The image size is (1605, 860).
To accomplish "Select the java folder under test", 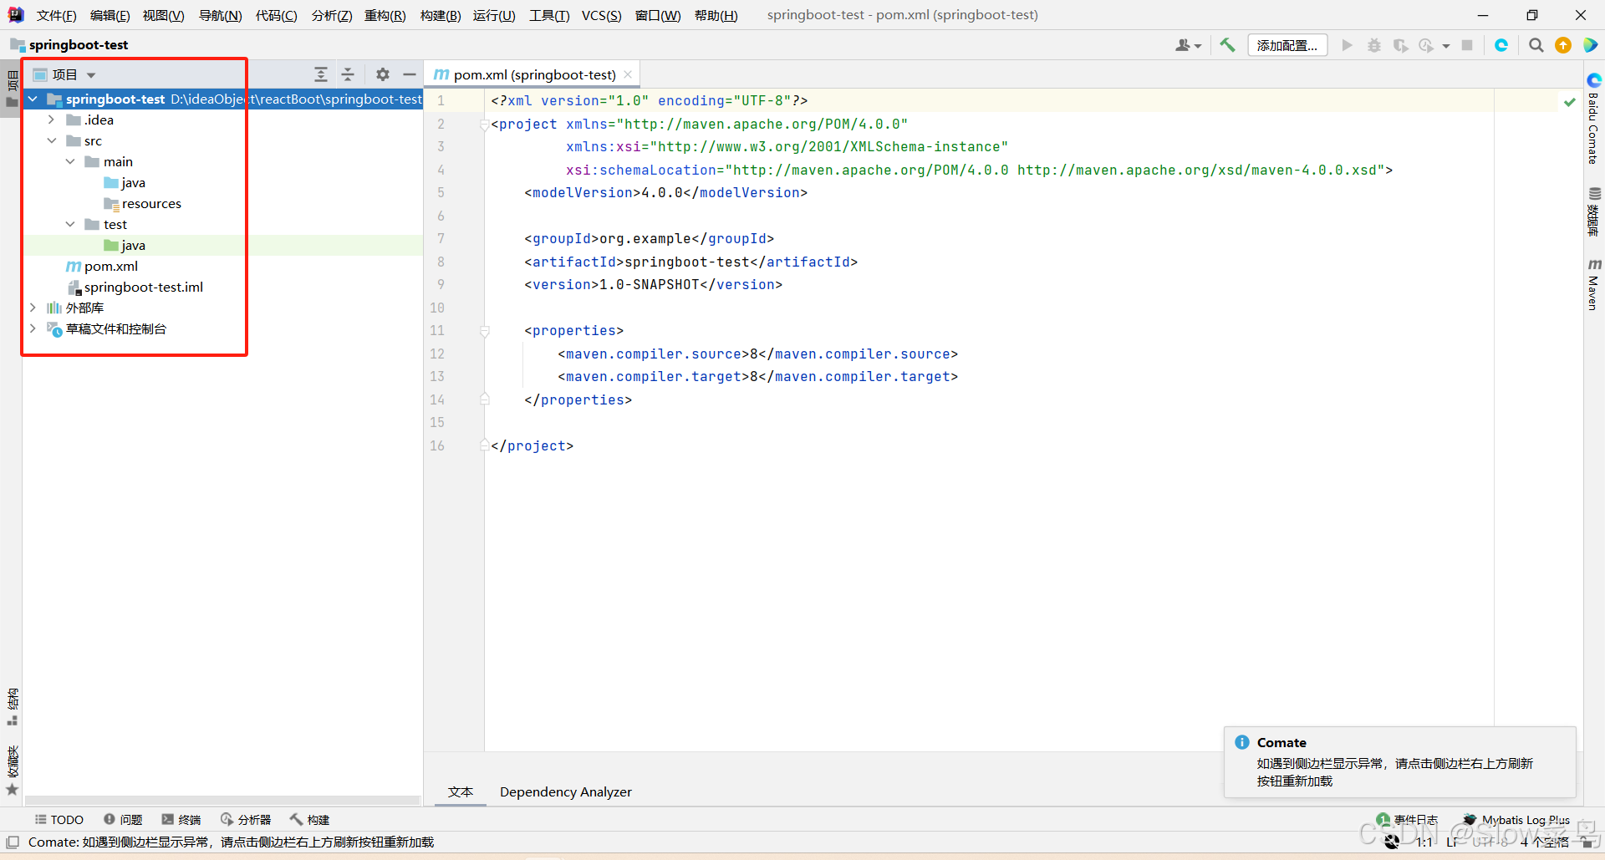I will (125, 245).
